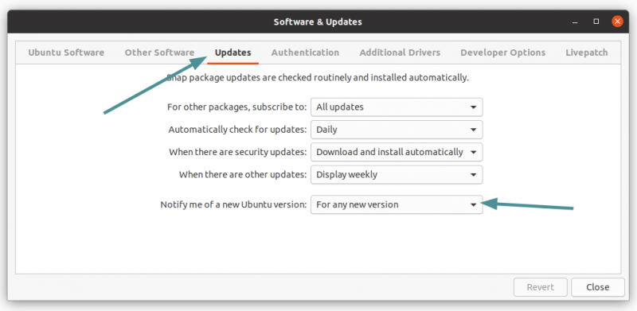Maximize the Software & Updates window
637x311 pixels.
(596, 22)
